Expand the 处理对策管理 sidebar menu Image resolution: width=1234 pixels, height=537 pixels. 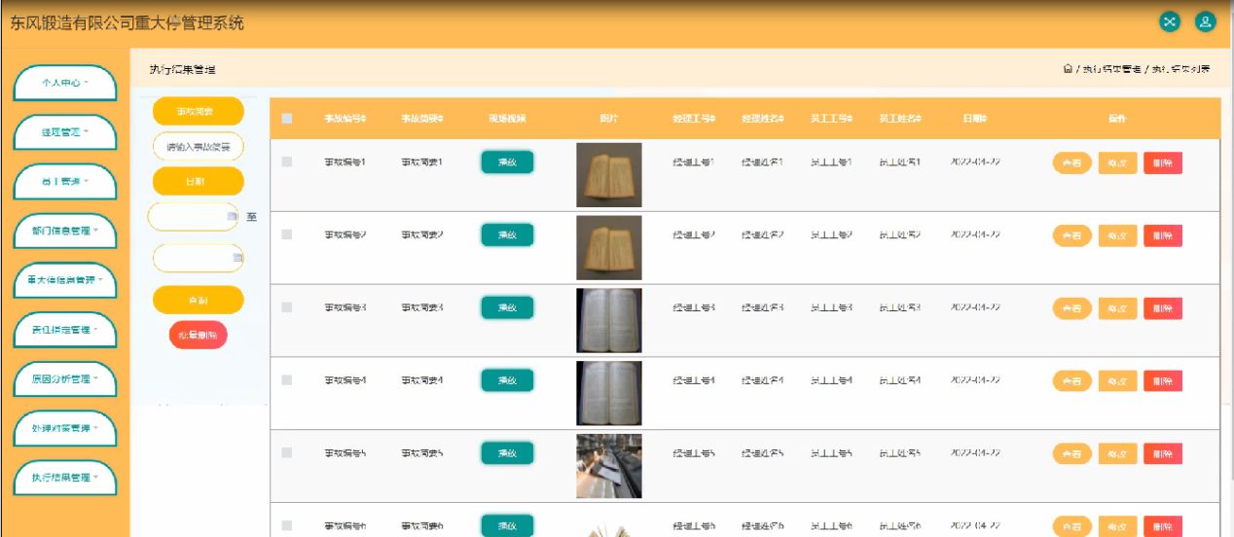(x=65, y=428)
